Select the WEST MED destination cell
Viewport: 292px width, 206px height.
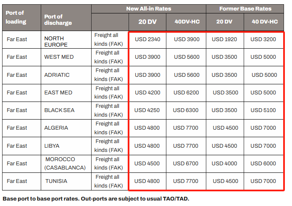click(66, 57)
